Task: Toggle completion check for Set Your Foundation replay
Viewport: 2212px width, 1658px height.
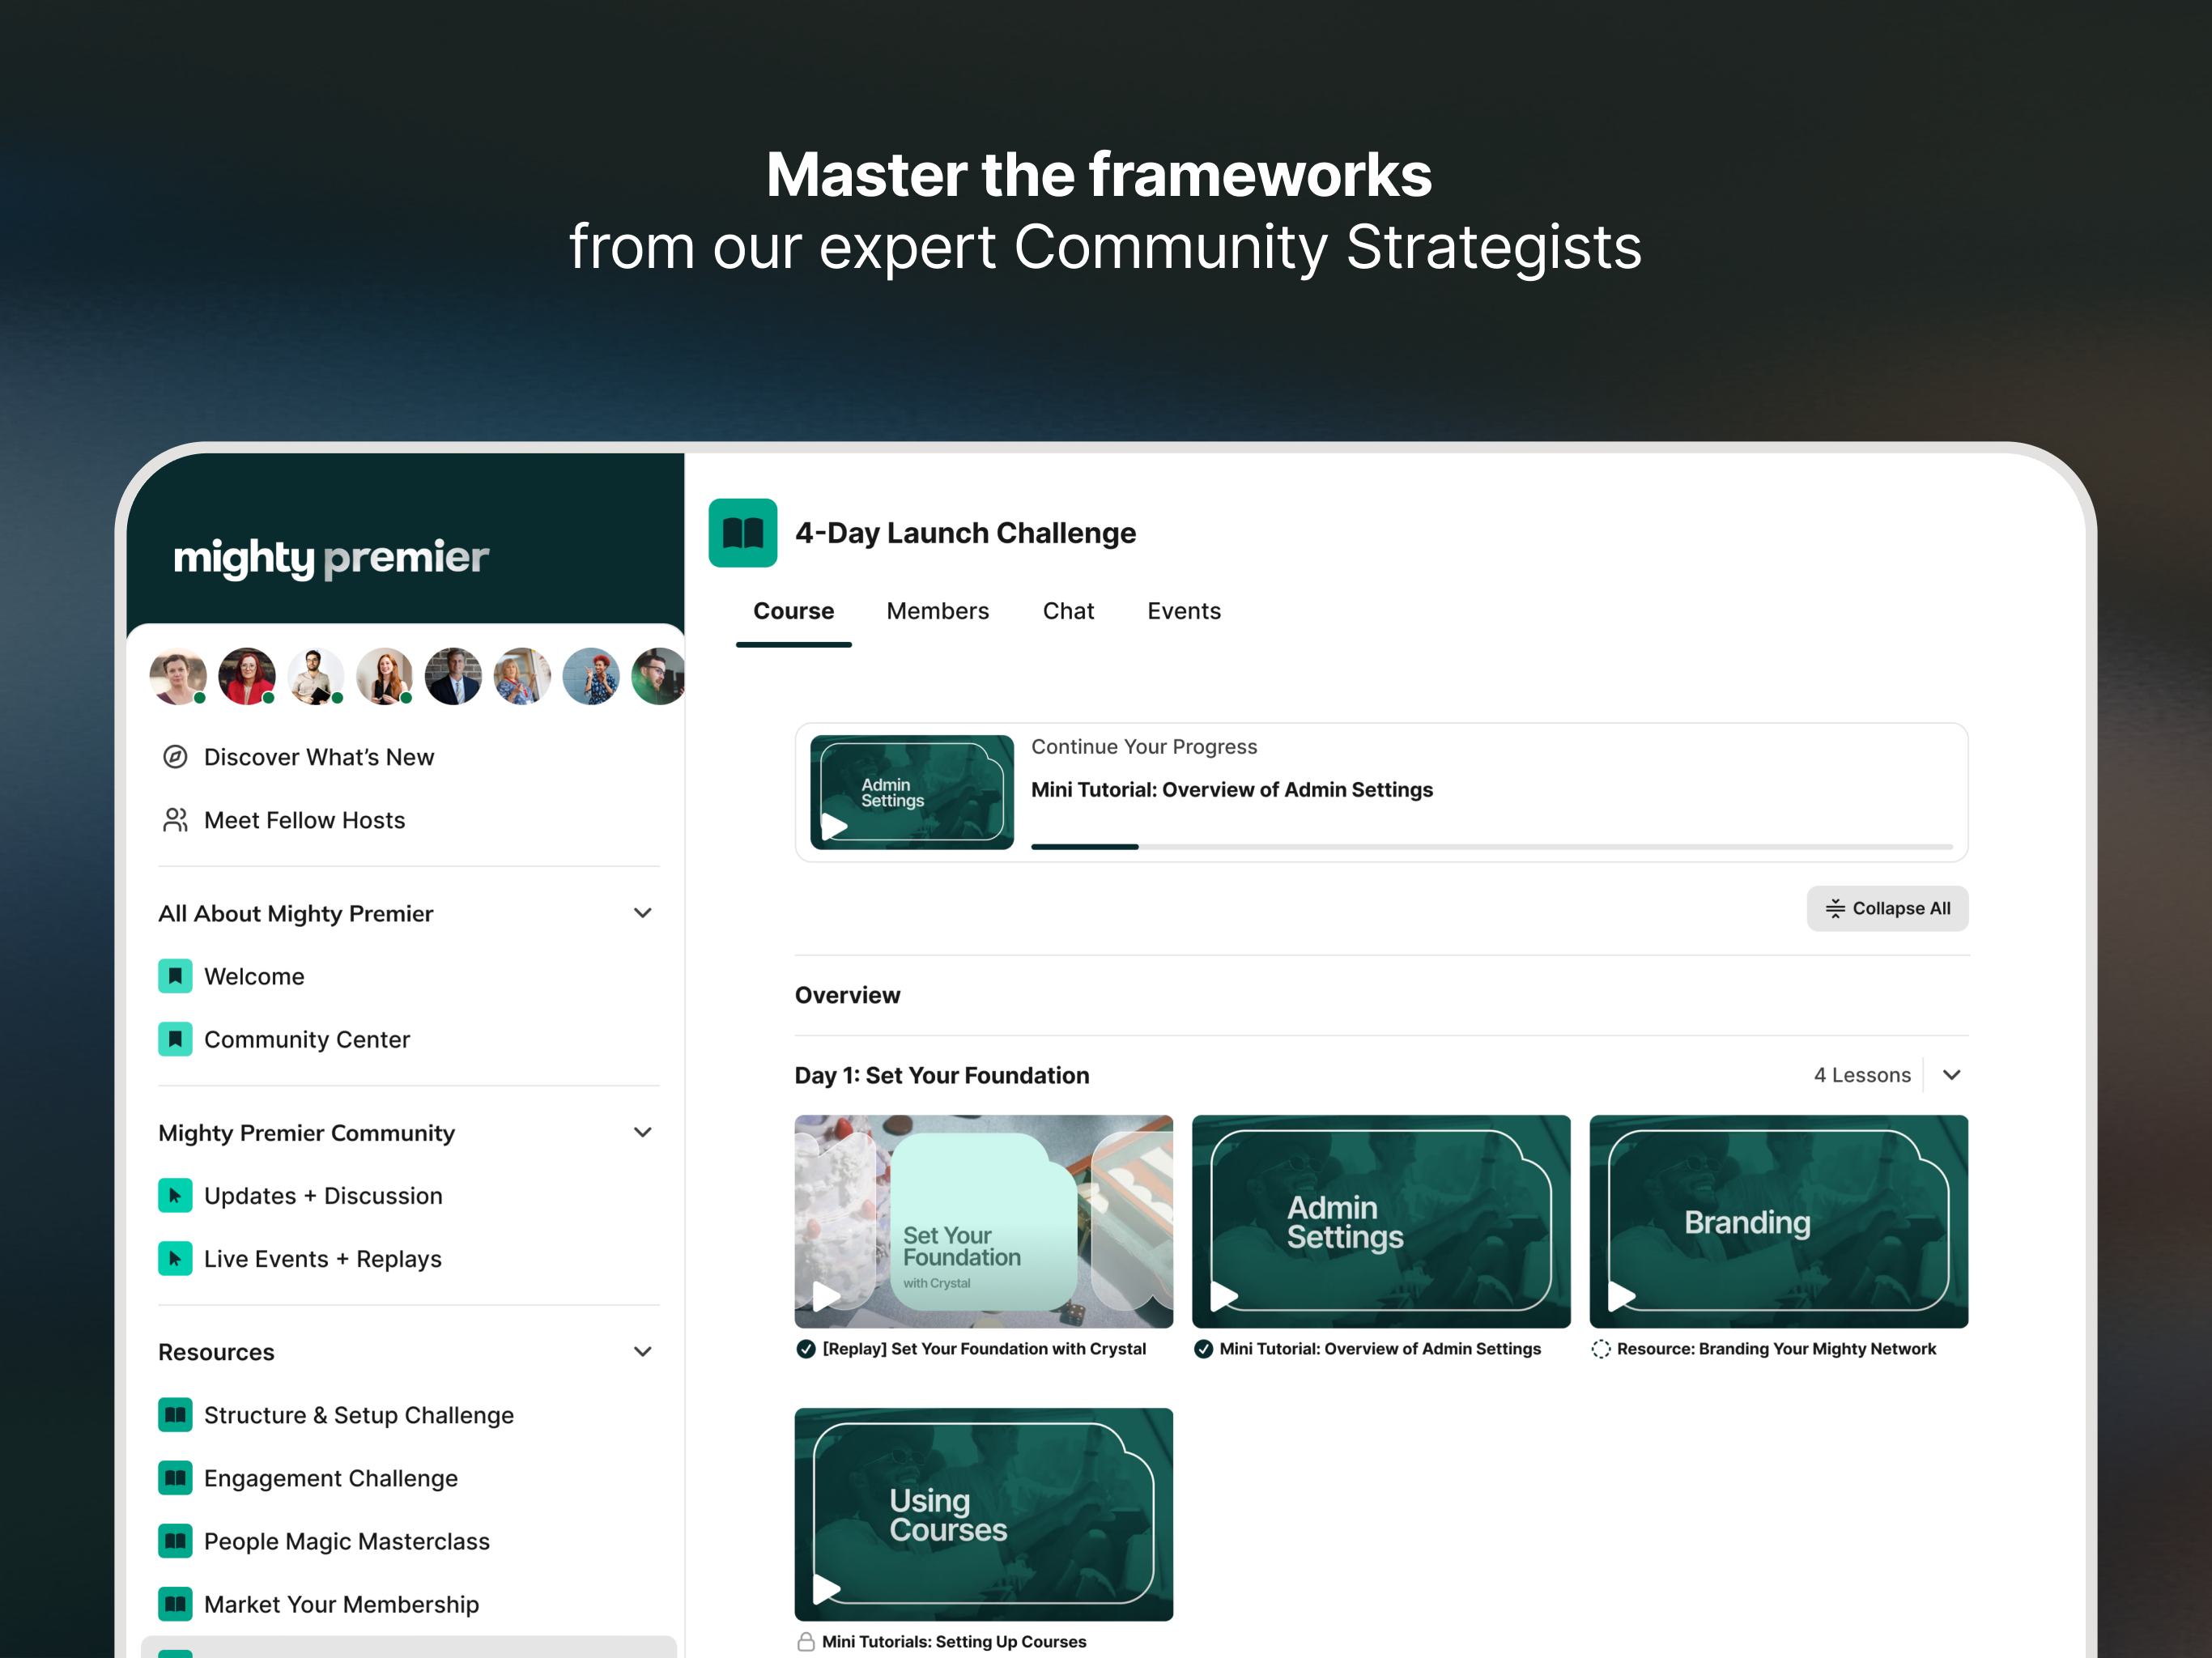Action: click(x=806, y=1349)
